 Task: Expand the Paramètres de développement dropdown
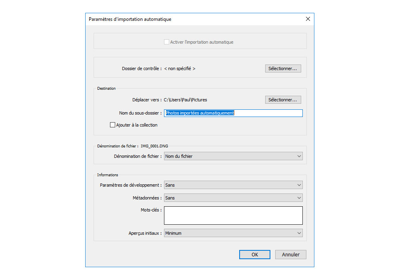pyautogui.click(x=233, y=185)
